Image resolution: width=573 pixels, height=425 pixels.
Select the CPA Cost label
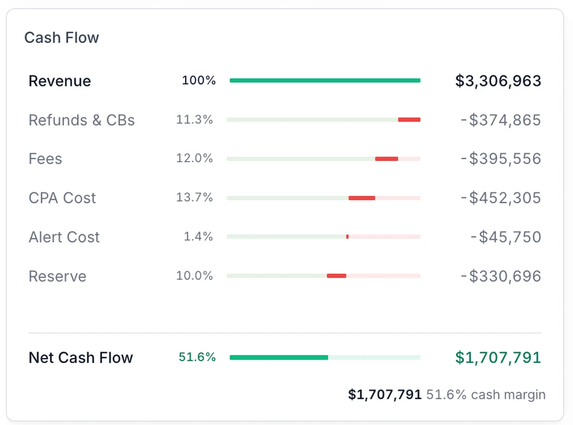click(62, 198)
